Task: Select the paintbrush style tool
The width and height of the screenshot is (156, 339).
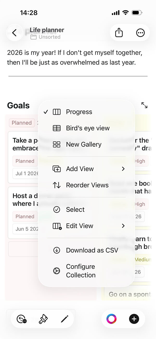Action: tap(43, 319)
